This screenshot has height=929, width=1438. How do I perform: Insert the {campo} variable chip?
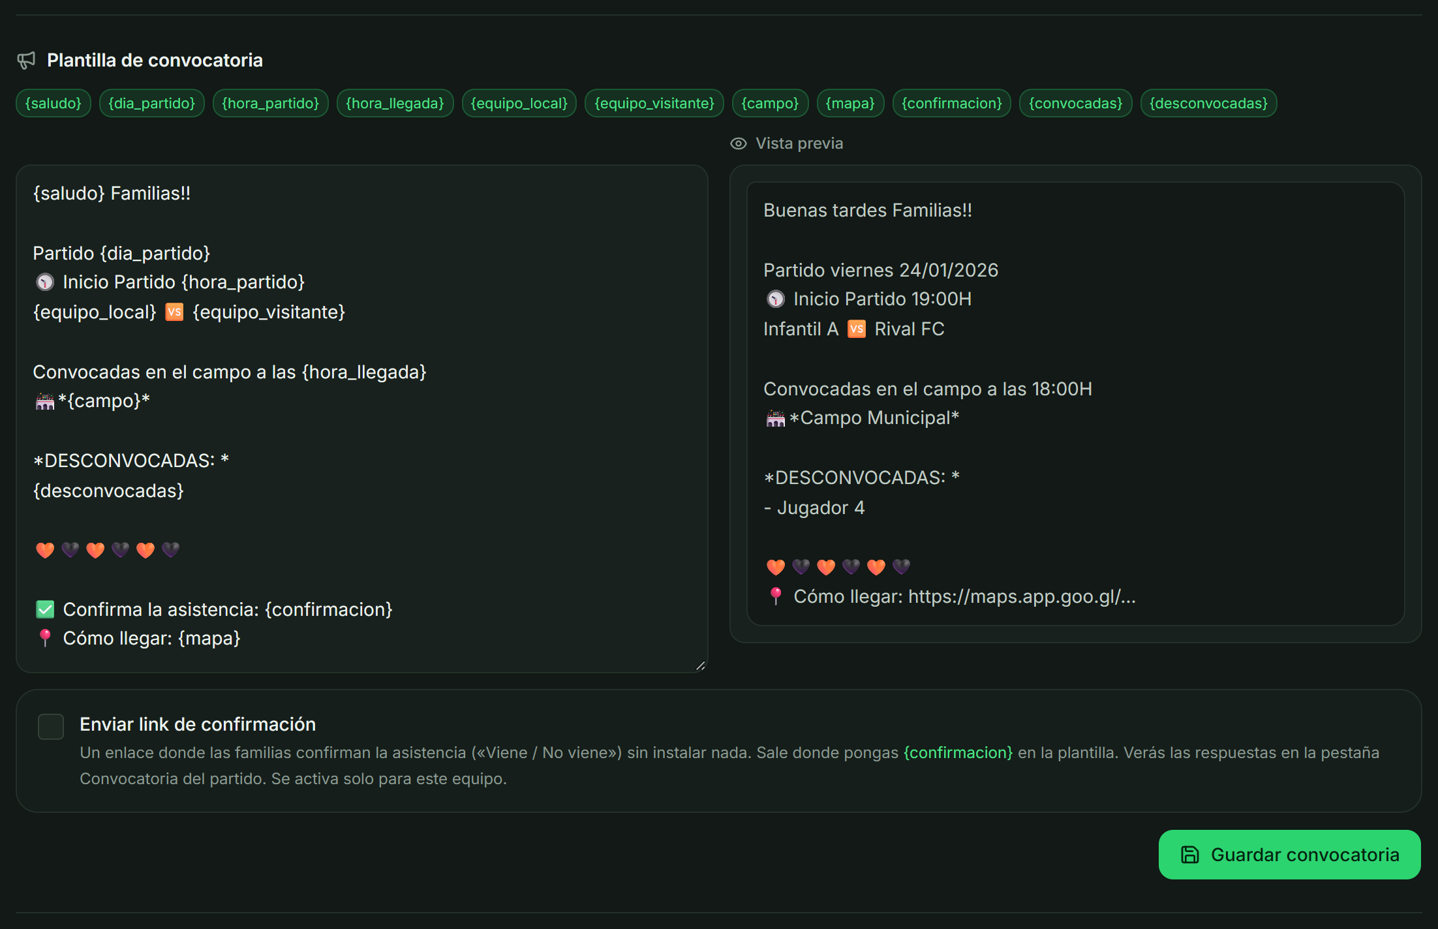tap(771, 103)
